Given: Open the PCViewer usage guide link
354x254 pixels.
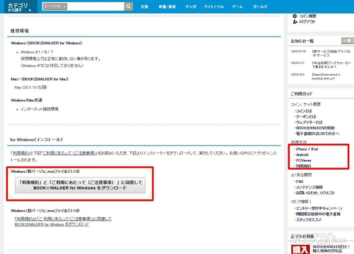Looking at the screenshot, I should click(x=303, y=160).
